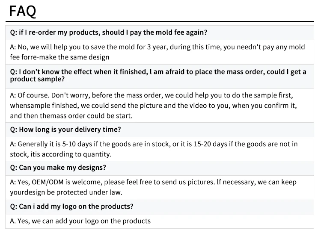Click the FAQ heading title

pos(23,11)
